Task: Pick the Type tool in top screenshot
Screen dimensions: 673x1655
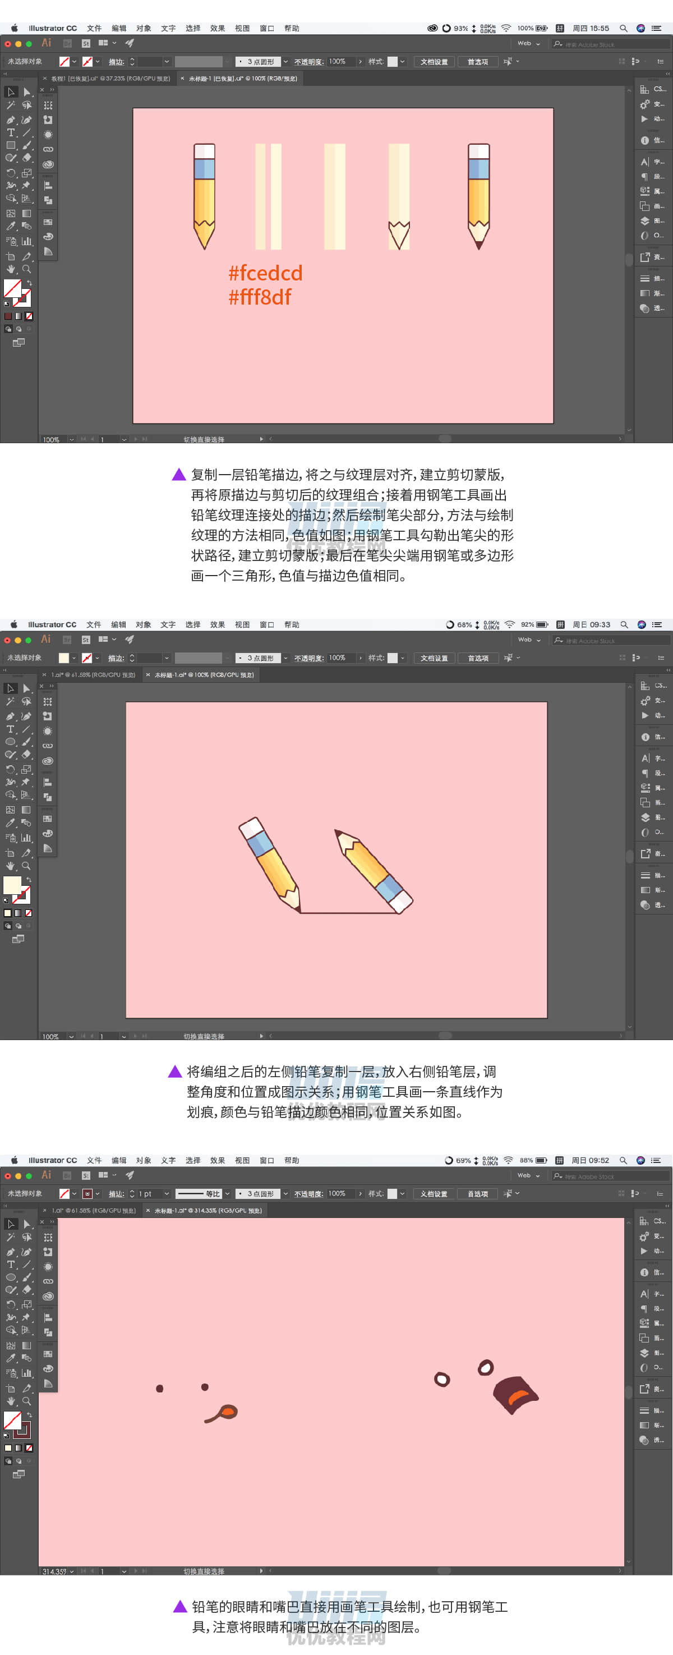Action: (x=10, y=133)
